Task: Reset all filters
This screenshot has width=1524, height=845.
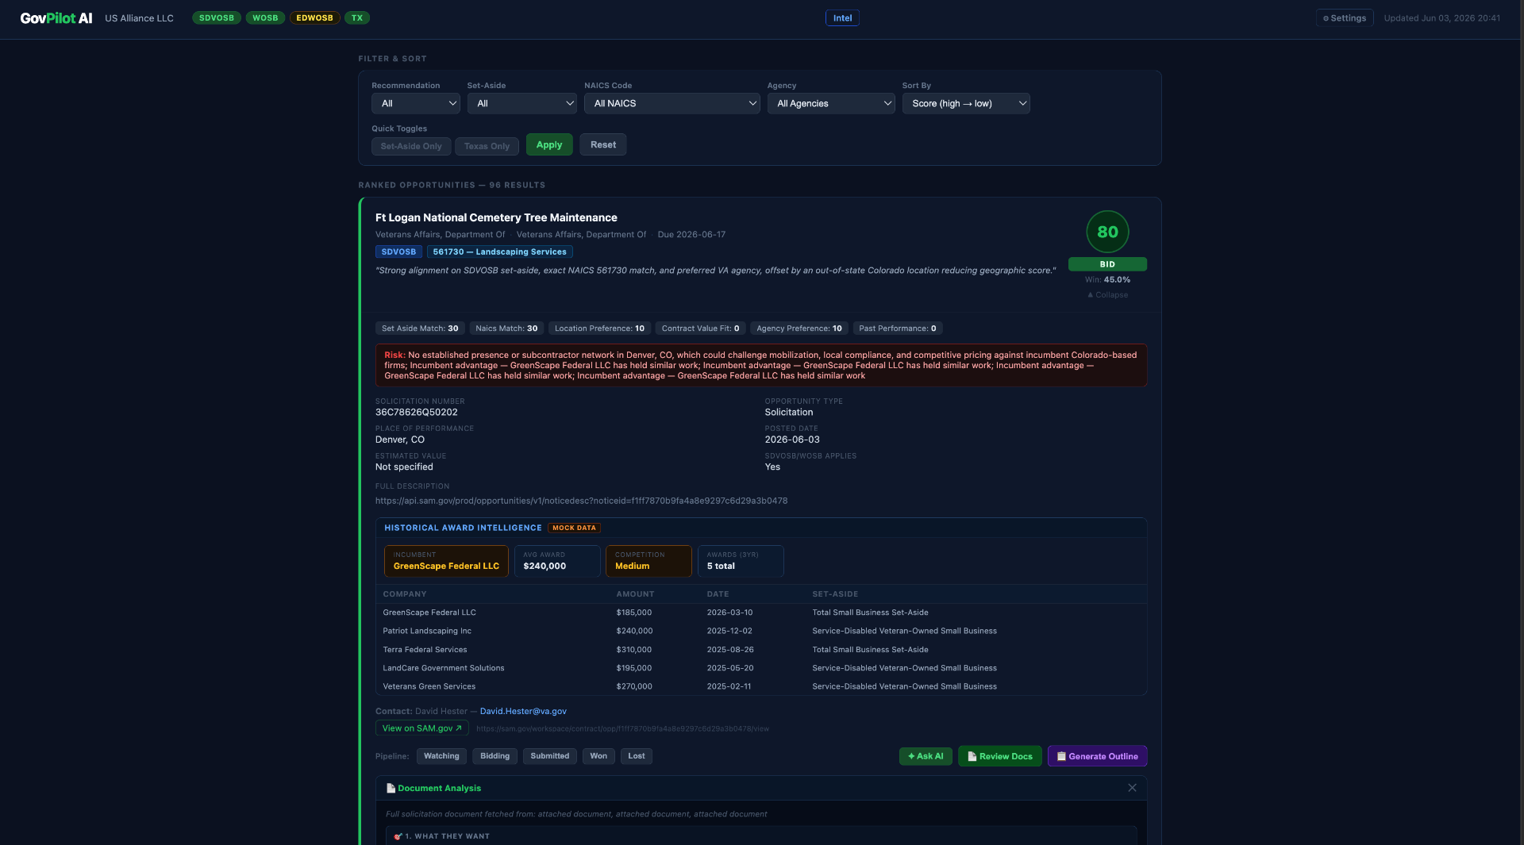Action: 603,144
